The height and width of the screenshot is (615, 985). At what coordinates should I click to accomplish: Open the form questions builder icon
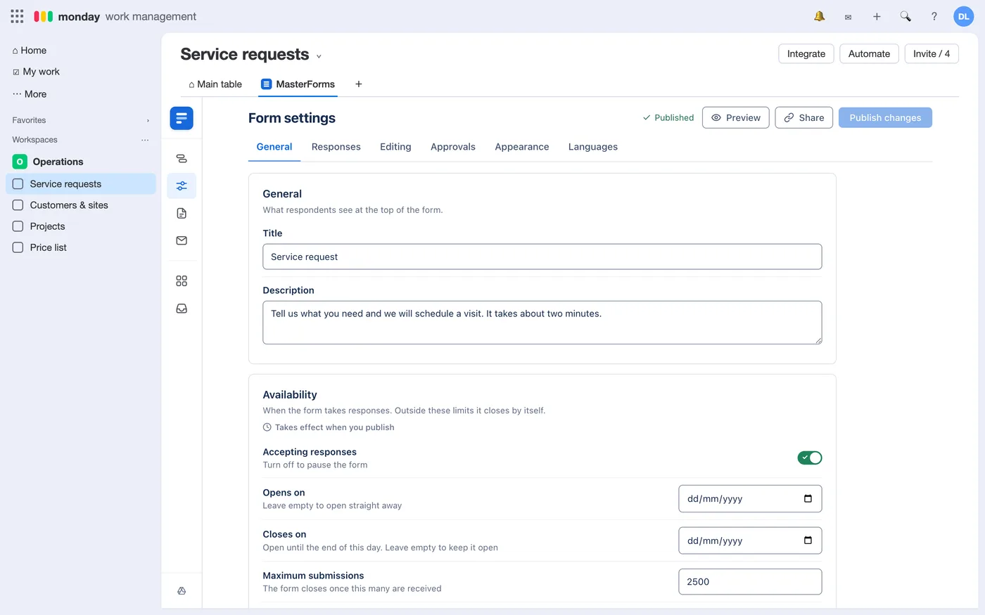[x=182, y=159]
